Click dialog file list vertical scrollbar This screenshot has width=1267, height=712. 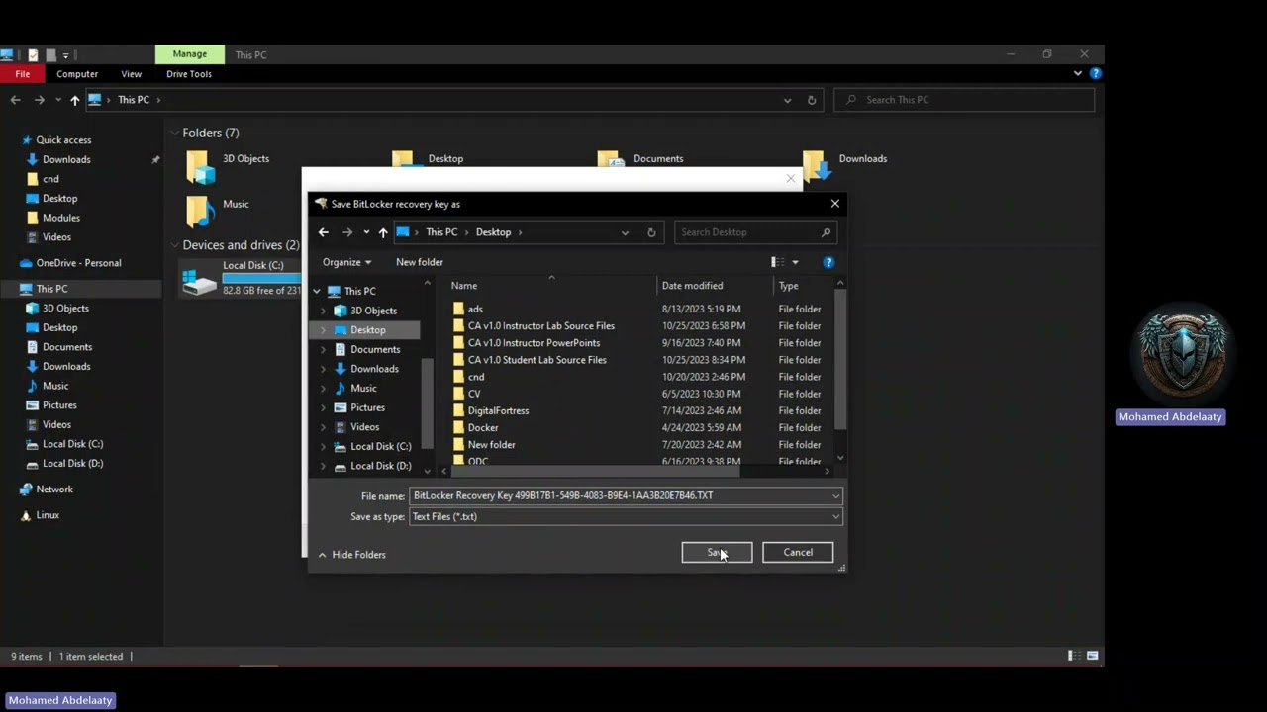840,360
